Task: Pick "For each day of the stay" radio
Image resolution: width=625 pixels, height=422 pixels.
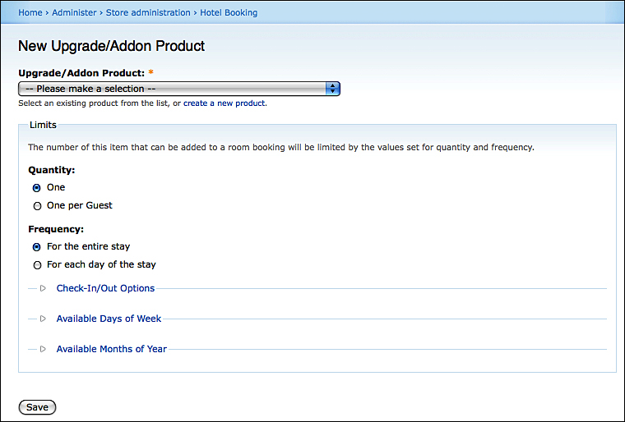Action: point(37,265)
